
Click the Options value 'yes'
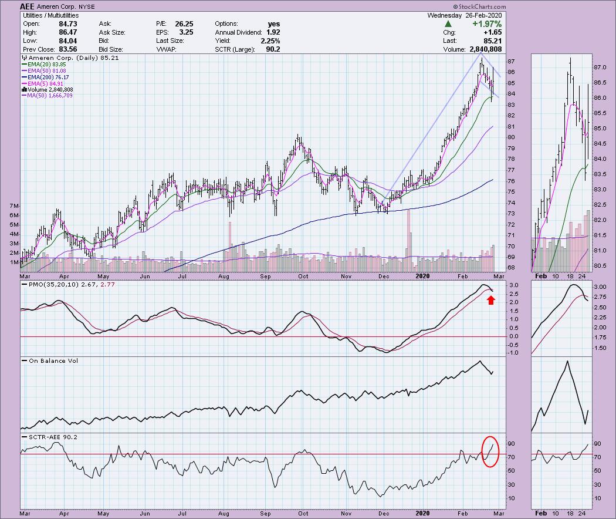273,24
